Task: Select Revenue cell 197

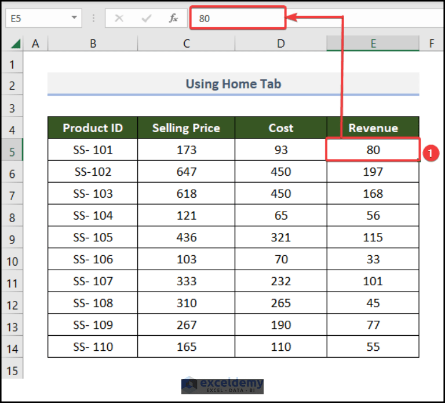Action: pos(373,172)
